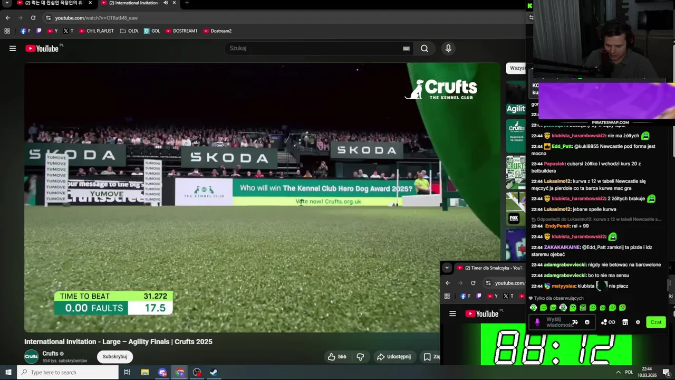Share the video with Udostępnij
Screen dimensions: 675x380
point(394,357)
